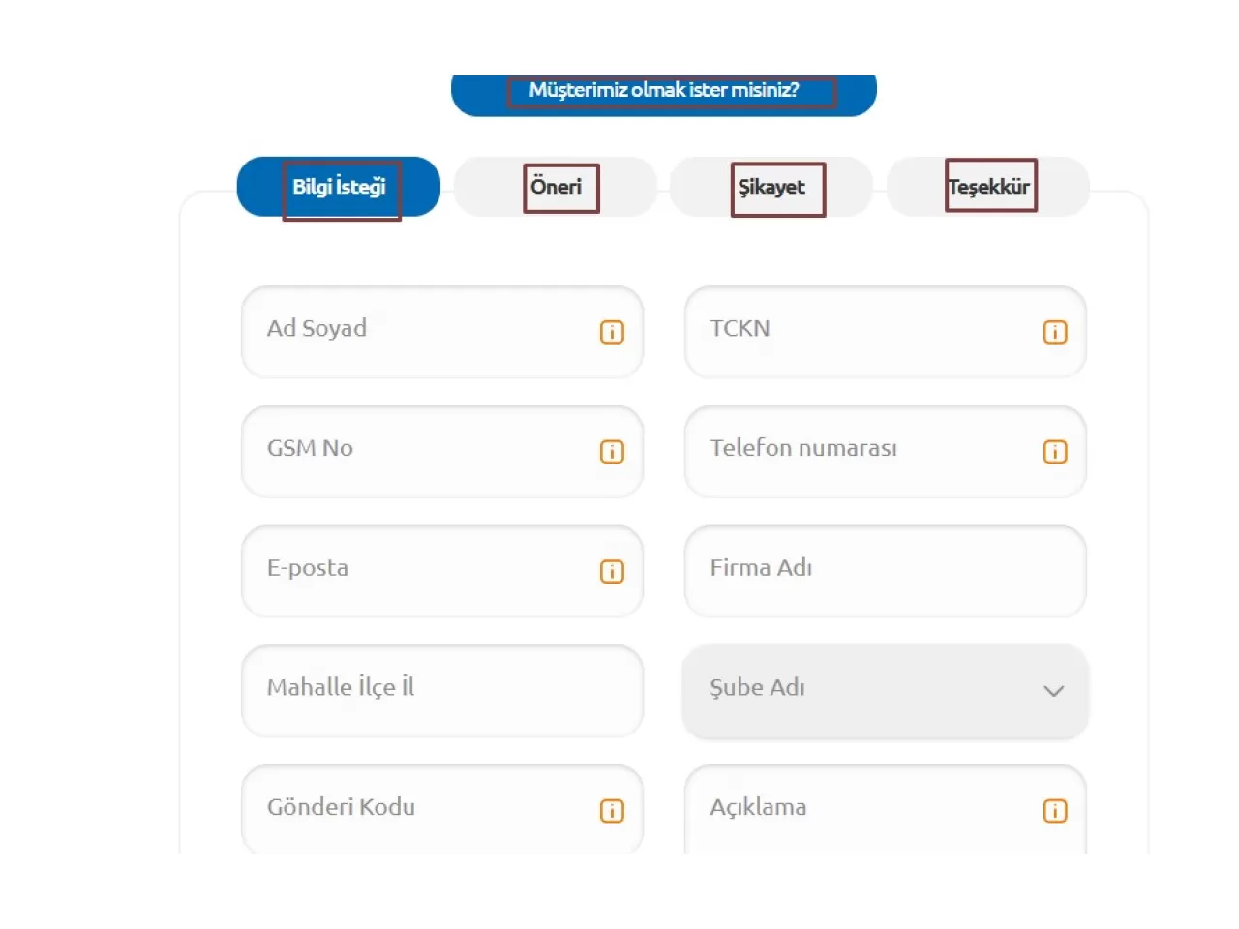Click info icon in TCKN field
The width and height of the screenshot is (1239, 929).
(1055, 332)
